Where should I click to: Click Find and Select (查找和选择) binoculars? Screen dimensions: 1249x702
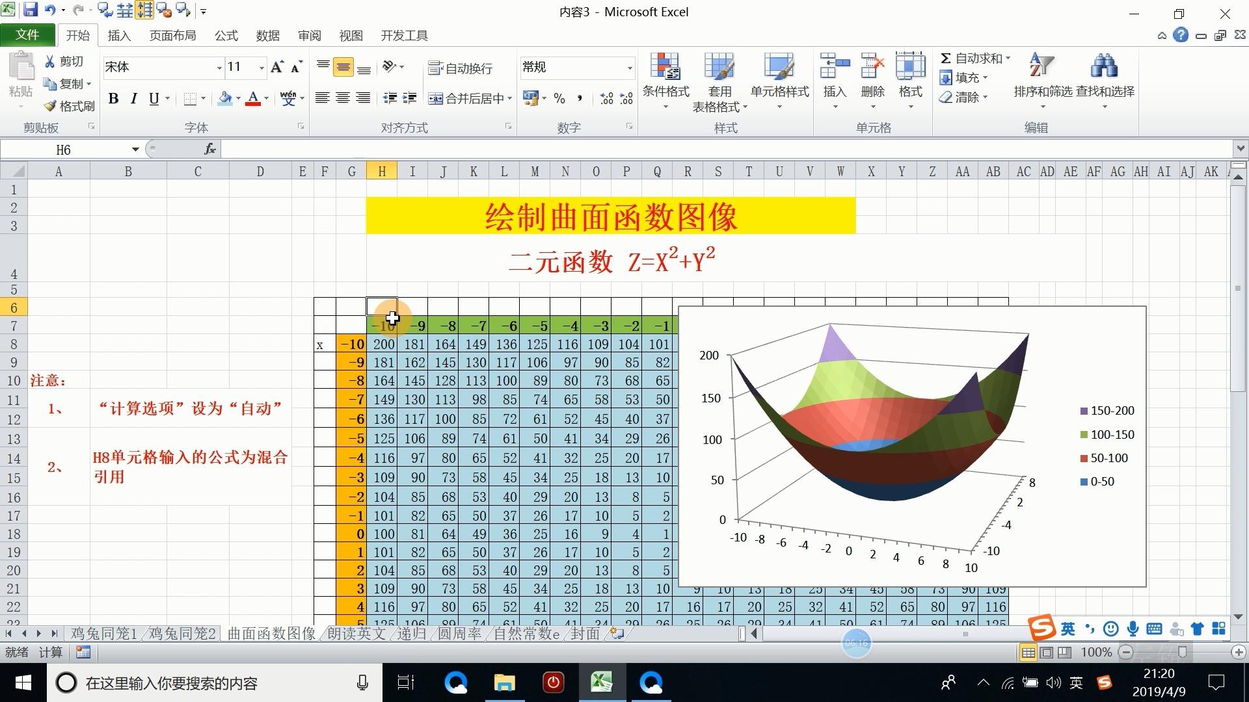(x=1105, y=80)
